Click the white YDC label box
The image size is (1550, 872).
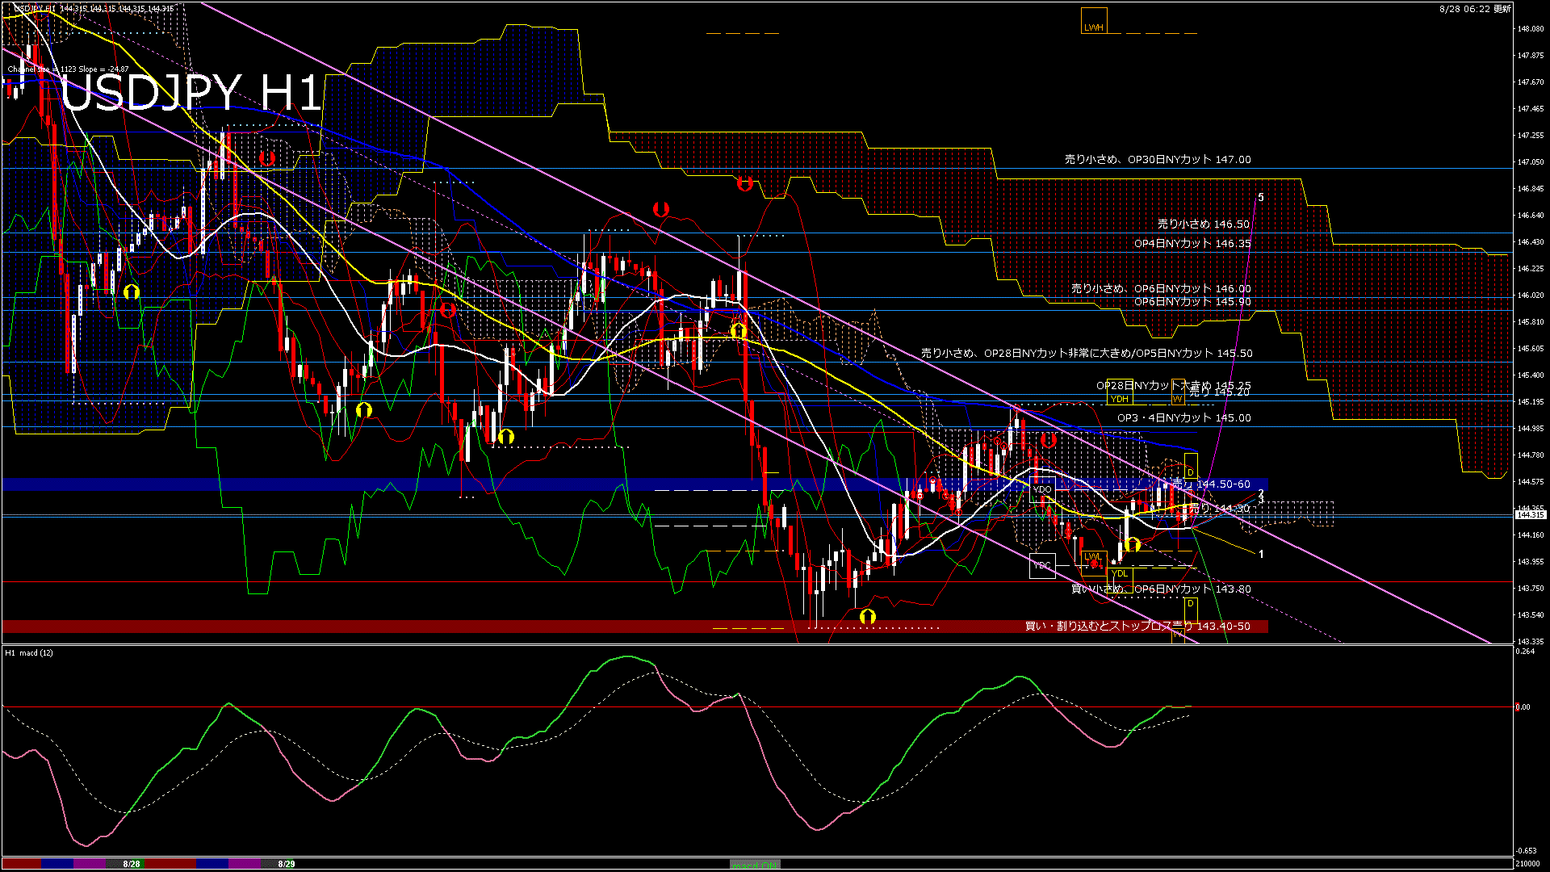(1042, 565)
